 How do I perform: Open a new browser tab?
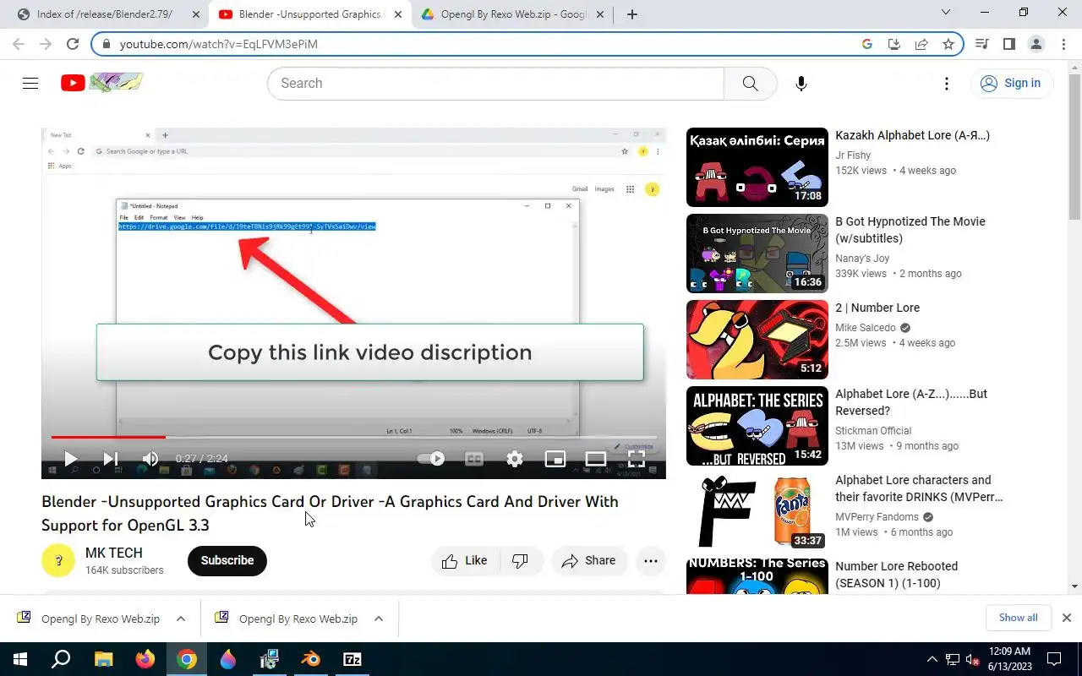(631, 14)
